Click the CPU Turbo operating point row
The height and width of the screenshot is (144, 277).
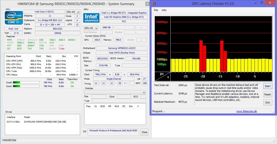42,71
